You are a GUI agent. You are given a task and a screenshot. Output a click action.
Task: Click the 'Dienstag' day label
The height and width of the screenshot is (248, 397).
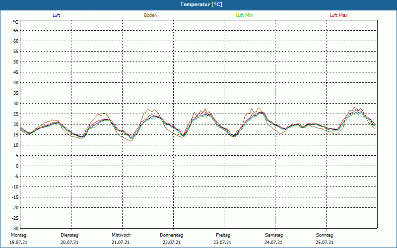pyautogui.click(x=69, y=235)
